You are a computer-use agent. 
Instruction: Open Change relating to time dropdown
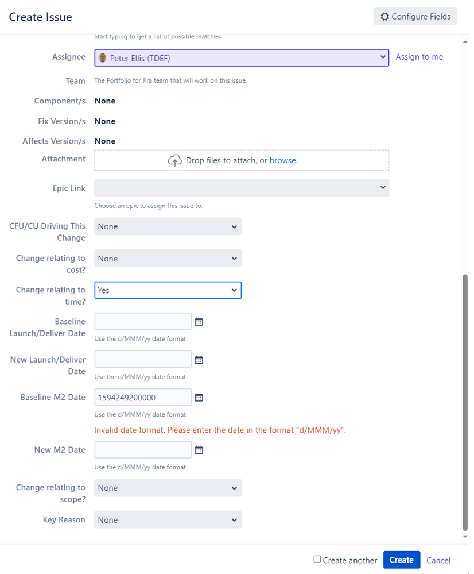168,290
